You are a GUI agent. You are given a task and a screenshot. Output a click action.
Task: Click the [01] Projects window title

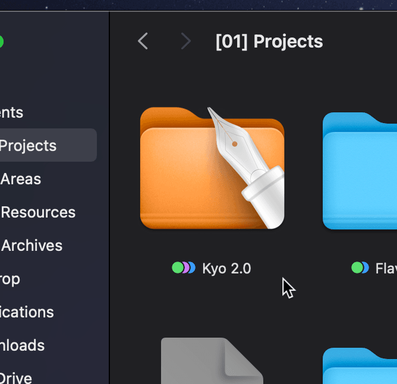[269, 42]
